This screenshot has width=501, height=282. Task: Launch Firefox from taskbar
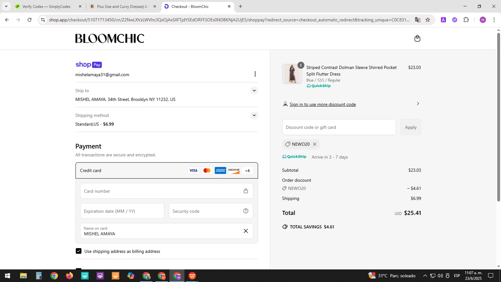[69, 276]
